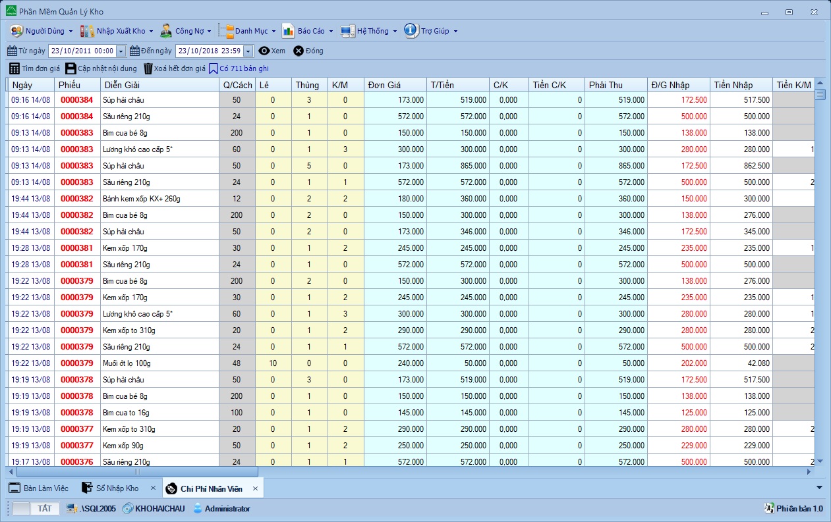The width and height of the screenshot is (831, 522).
Task: Click the Báo Cáo chart icon
Action: pyautogui.click(x=288, y=31)
